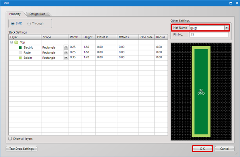Click the Net Name GND field

[207, 28]
